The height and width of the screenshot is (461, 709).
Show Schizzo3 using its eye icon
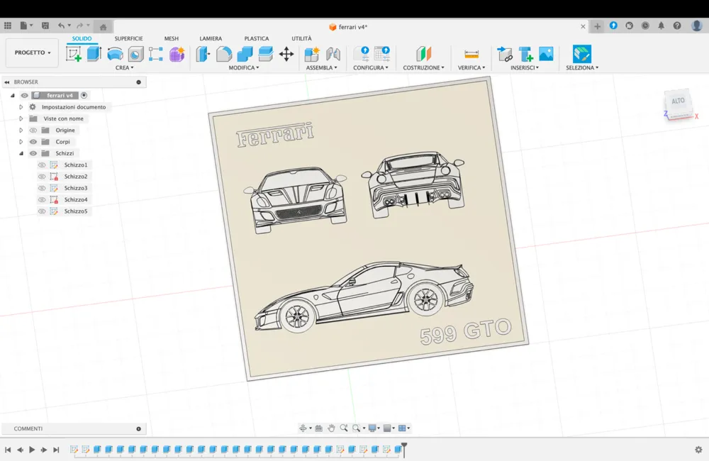tap(42, 188)
